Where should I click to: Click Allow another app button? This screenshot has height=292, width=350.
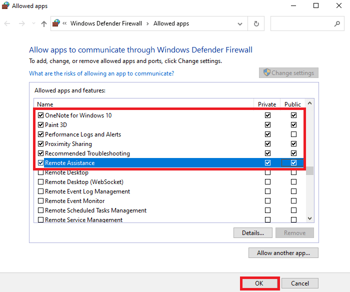coord(283,252)
